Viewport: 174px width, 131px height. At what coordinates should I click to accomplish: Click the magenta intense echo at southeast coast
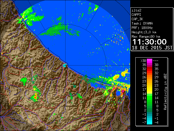pos(123,91)
